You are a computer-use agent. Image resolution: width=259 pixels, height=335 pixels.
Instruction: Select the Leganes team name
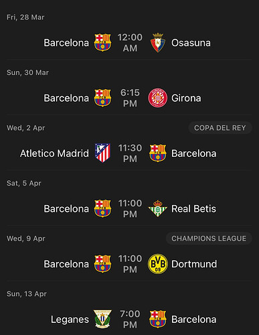[x=70, y=320]
